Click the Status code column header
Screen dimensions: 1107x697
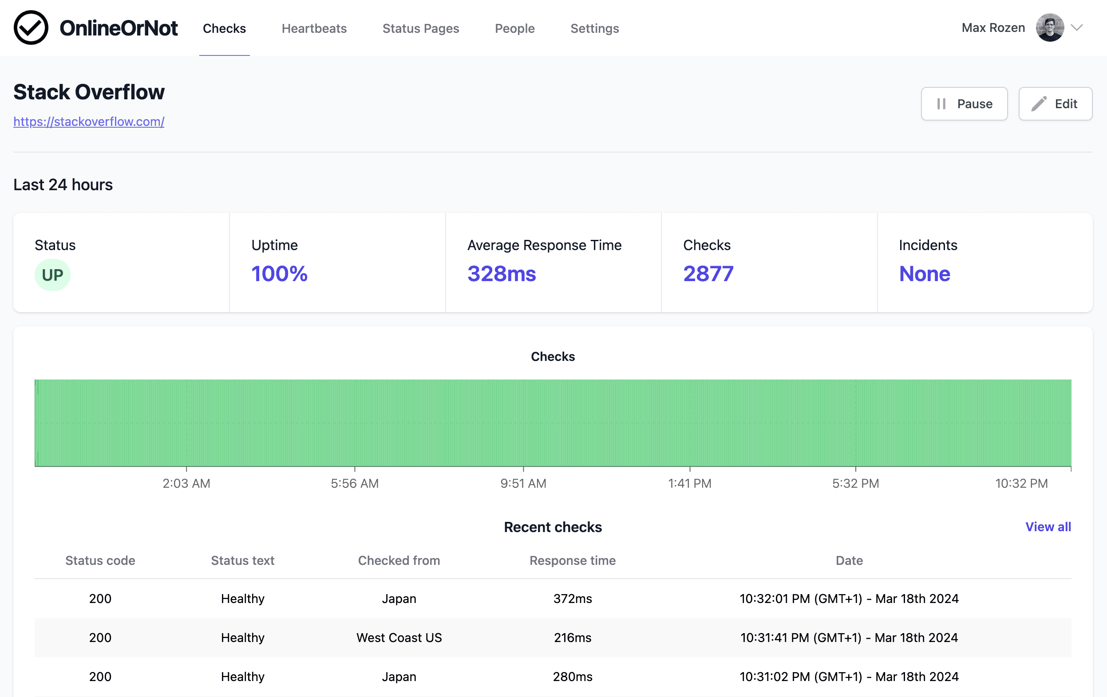pyautogui.click(x=100, y=560)
